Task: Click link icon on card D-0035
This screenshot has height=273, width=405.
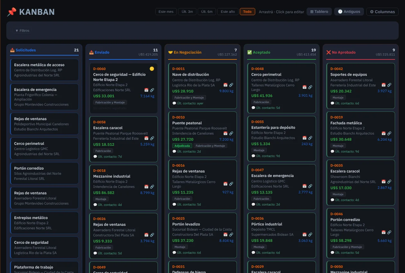Action: coord(389,182)
